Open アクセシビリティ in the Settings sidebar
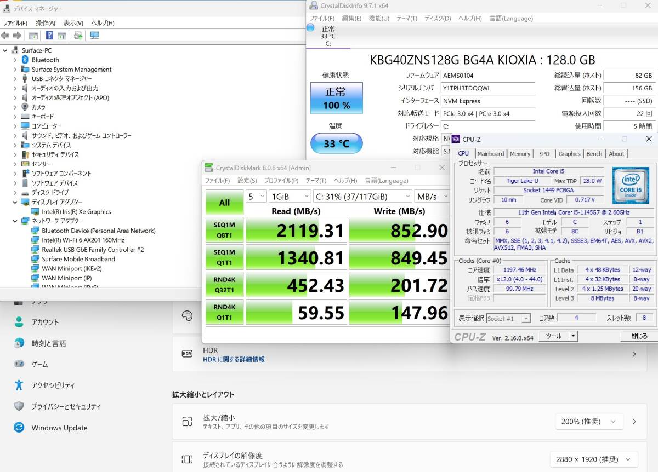The width and height of the screenshot is (658, 472). click(x=53, y=385)
